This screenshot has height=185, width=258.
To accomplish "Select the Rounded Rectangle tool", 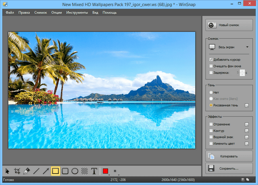I will 65,171.
